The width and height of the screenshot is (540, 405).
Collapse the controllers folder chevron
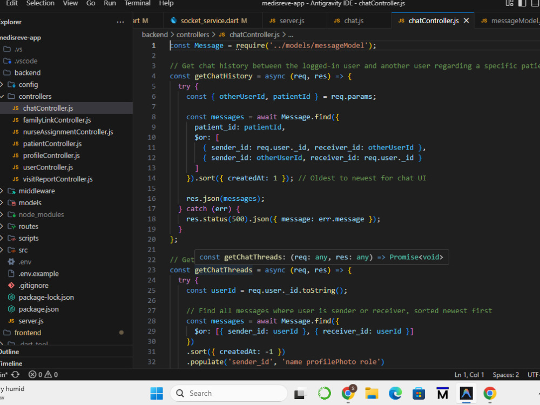[x=2, y=97]
